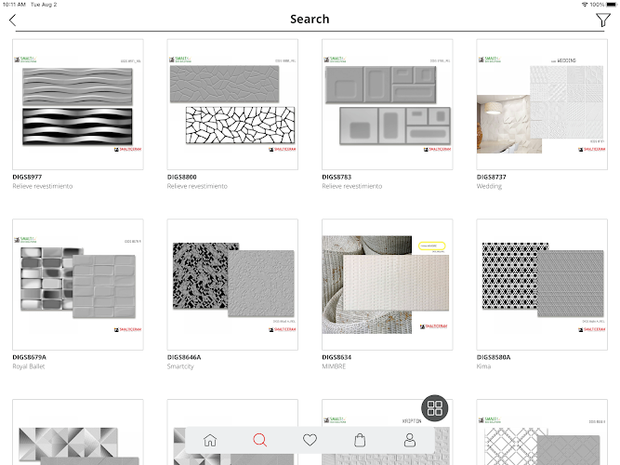This screenshot has height=465, width=620.
Task: Click the 'Smartcity' collection label
Action: (180, 366)
